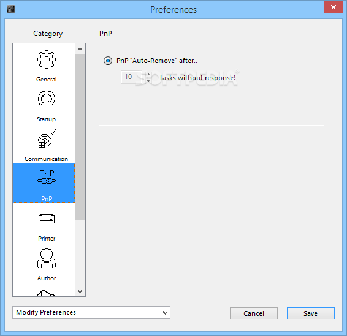Decrease tasks count with spinner down arrow
This screenshot has height=336, width=347.
[x=148, y=81]
